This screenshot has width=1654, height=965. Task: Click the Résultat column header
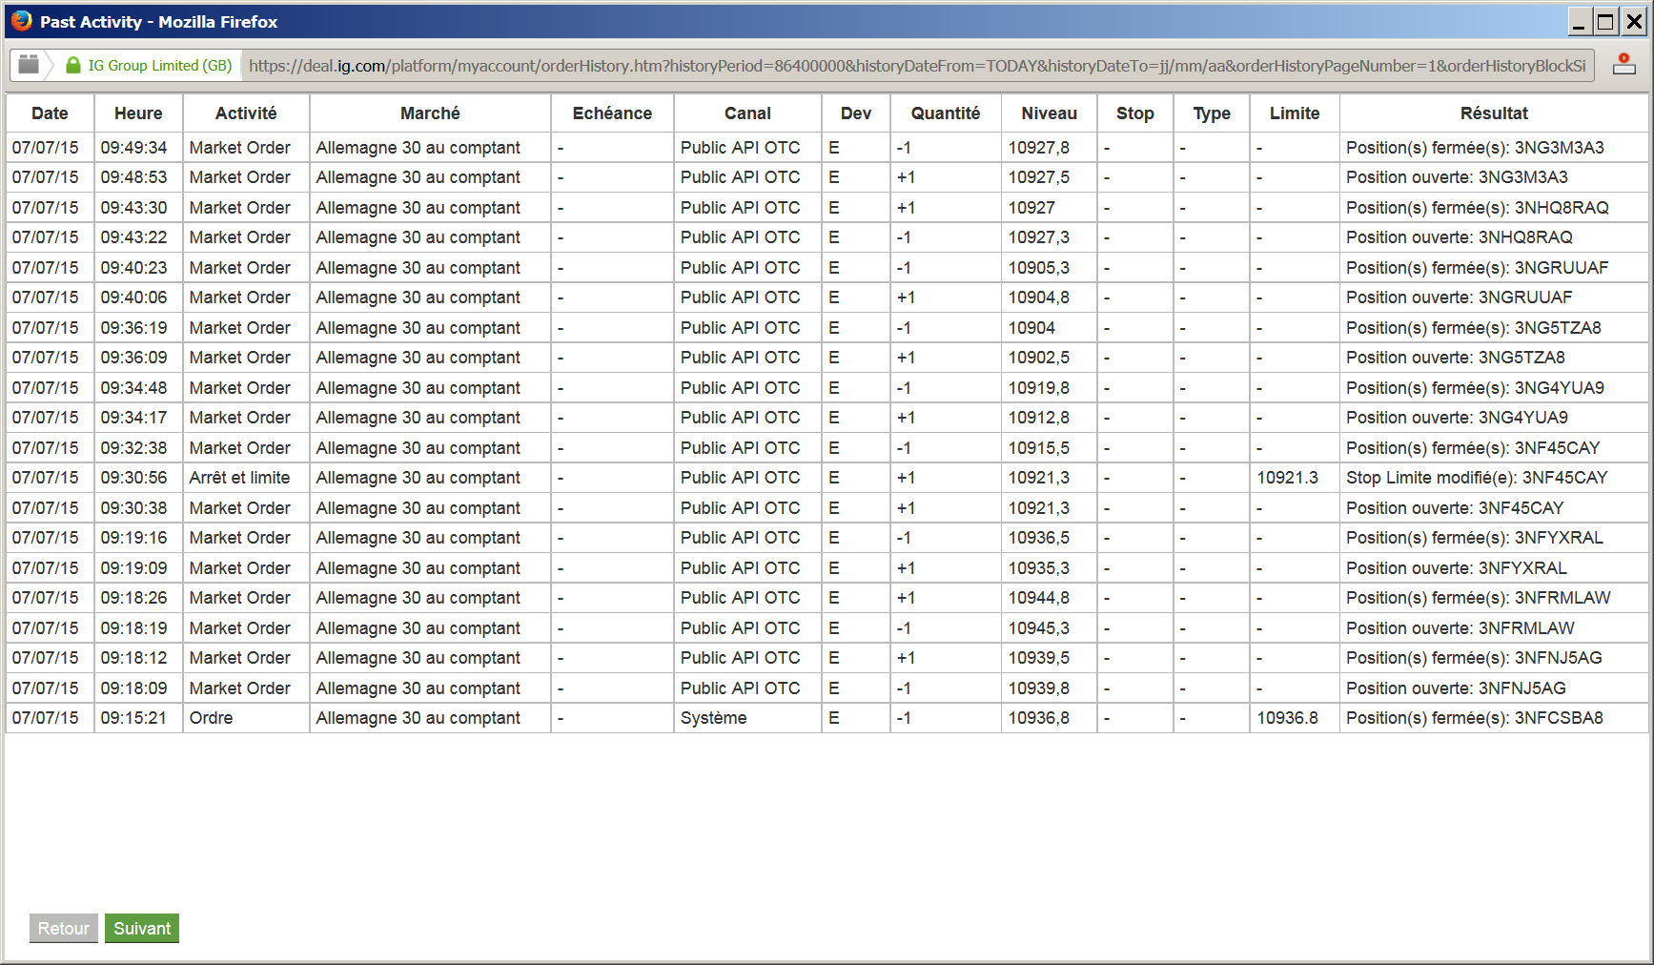pos(1494,113)
